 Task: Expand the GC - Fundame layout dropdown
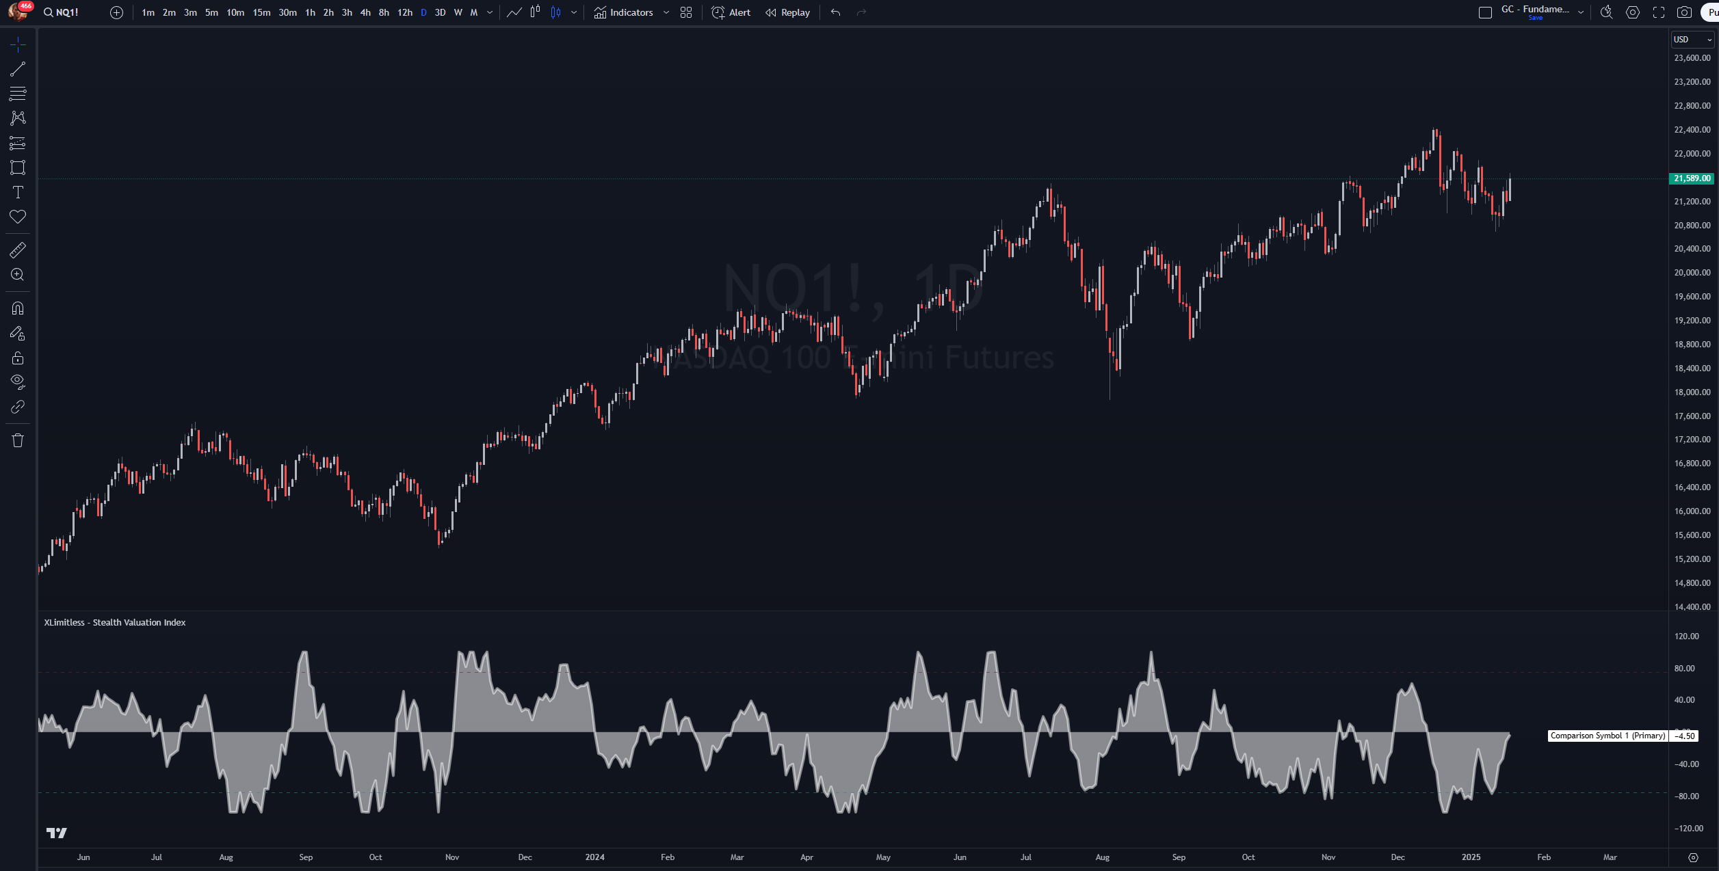pyautogui.click(x=1581, y=12)
